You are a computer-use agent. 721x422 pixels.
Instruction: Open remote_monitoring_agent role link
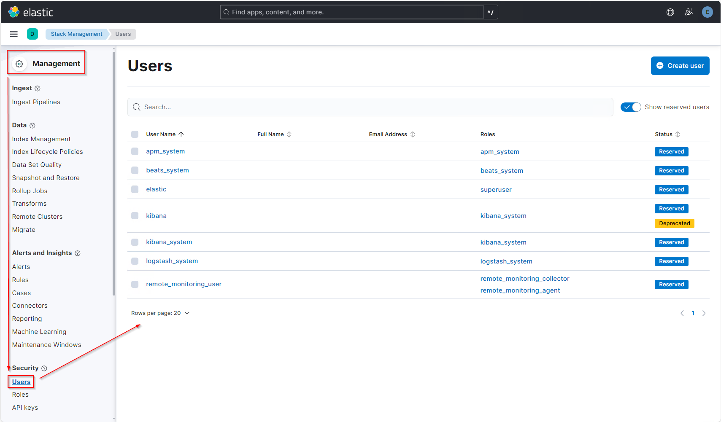point(520,290)
